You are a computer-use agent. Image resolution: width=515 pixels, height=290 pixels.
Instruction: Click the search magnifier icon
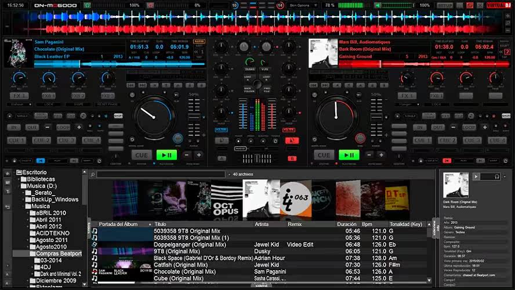93,175
